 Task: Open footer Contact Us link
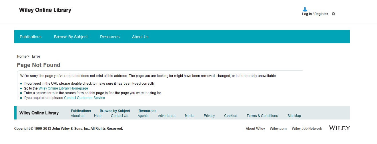119,116
